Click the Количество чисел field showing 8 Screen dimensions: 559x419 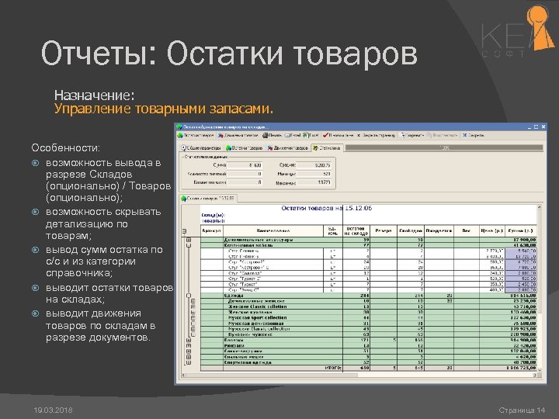tap(245, 182)
